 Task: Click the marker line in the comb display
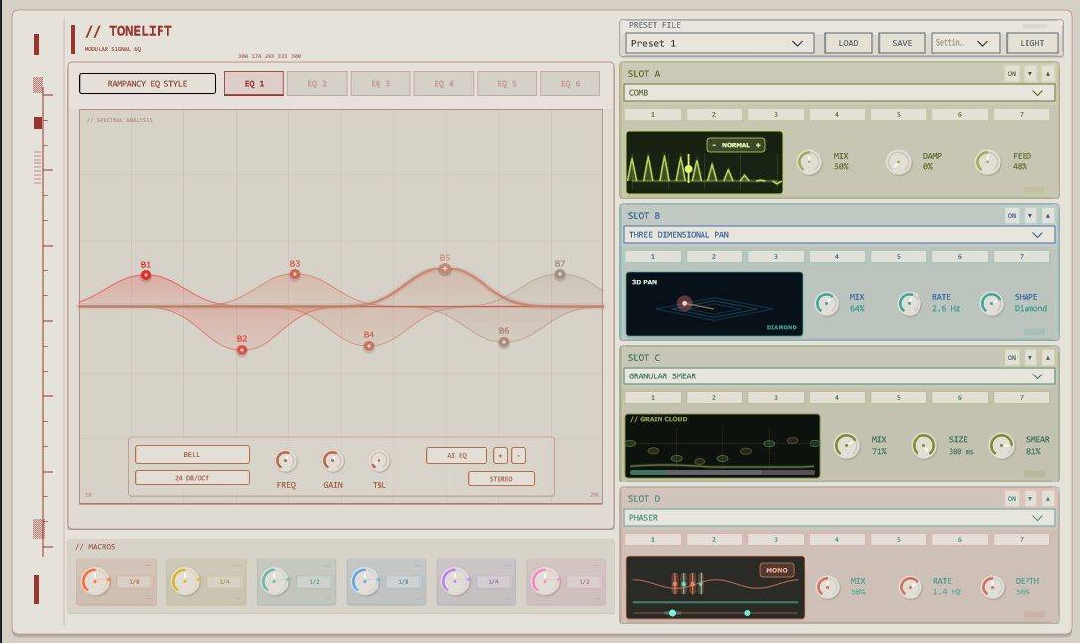point(688,168)
